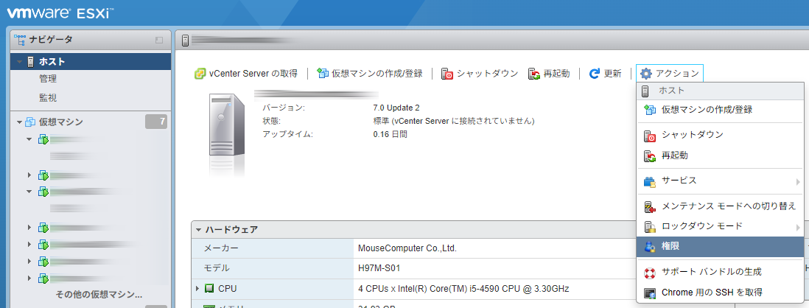Open 管理 under ホスト
The image size is (809, 308).
[48, 79]
